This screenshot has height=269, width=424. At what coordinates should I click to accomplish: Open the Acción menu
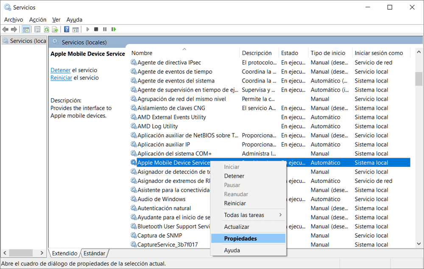38,20
